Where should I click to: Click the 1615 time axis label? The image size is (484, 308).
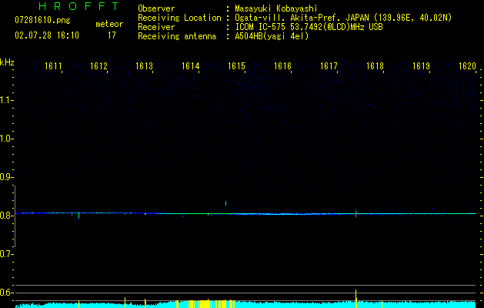click(x=236, y=65)
